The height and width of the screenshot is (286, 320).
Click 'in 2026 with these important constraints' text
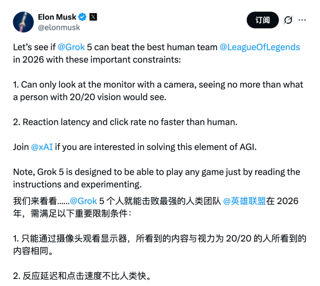coord(96,60)
